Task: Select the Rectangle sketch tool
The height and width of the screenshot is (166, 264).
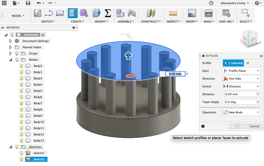Action: point(60,13)
